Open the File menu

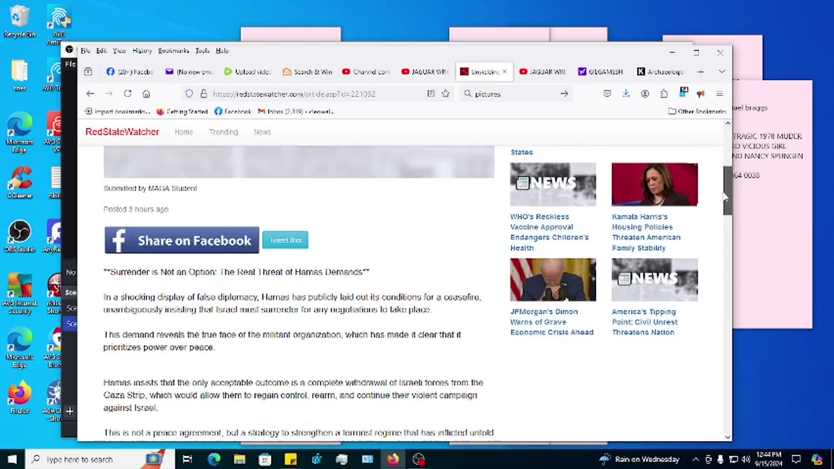coord(85,51)
